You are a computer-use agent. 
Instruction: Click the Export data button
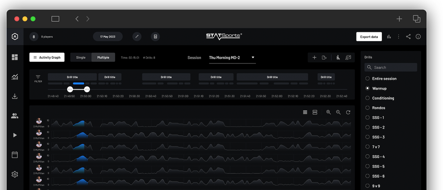(369, 37)
